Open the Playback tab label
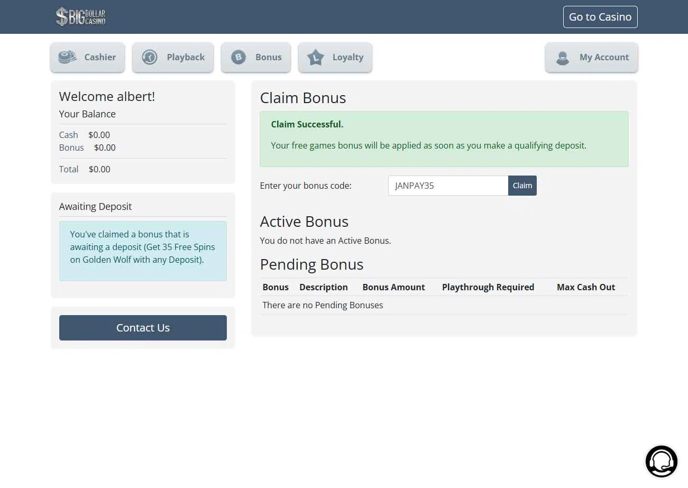688x488 pixels. tap(186, 57)
